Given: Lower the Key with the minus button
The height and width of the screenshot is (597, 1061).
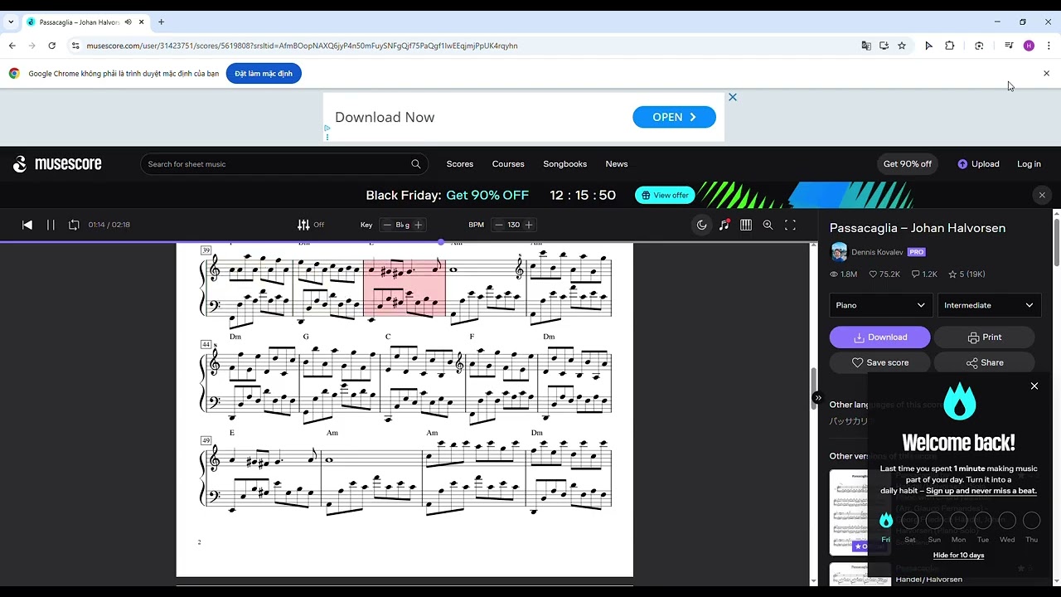Looking at the screenshot, I should tap(387, 225).
